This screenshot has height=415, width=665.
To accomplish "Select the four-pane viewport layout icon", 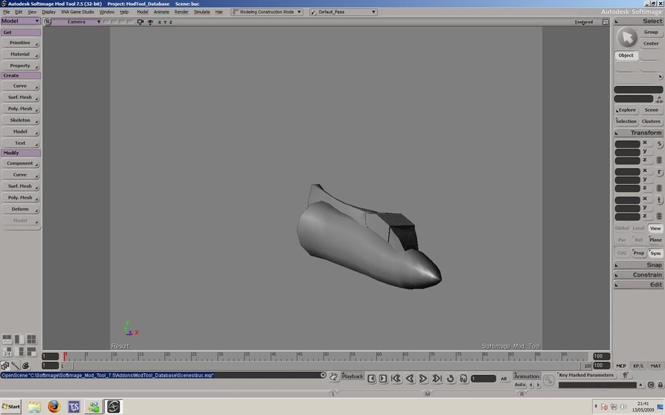I will pyautogui.click(x=31, y=340).
